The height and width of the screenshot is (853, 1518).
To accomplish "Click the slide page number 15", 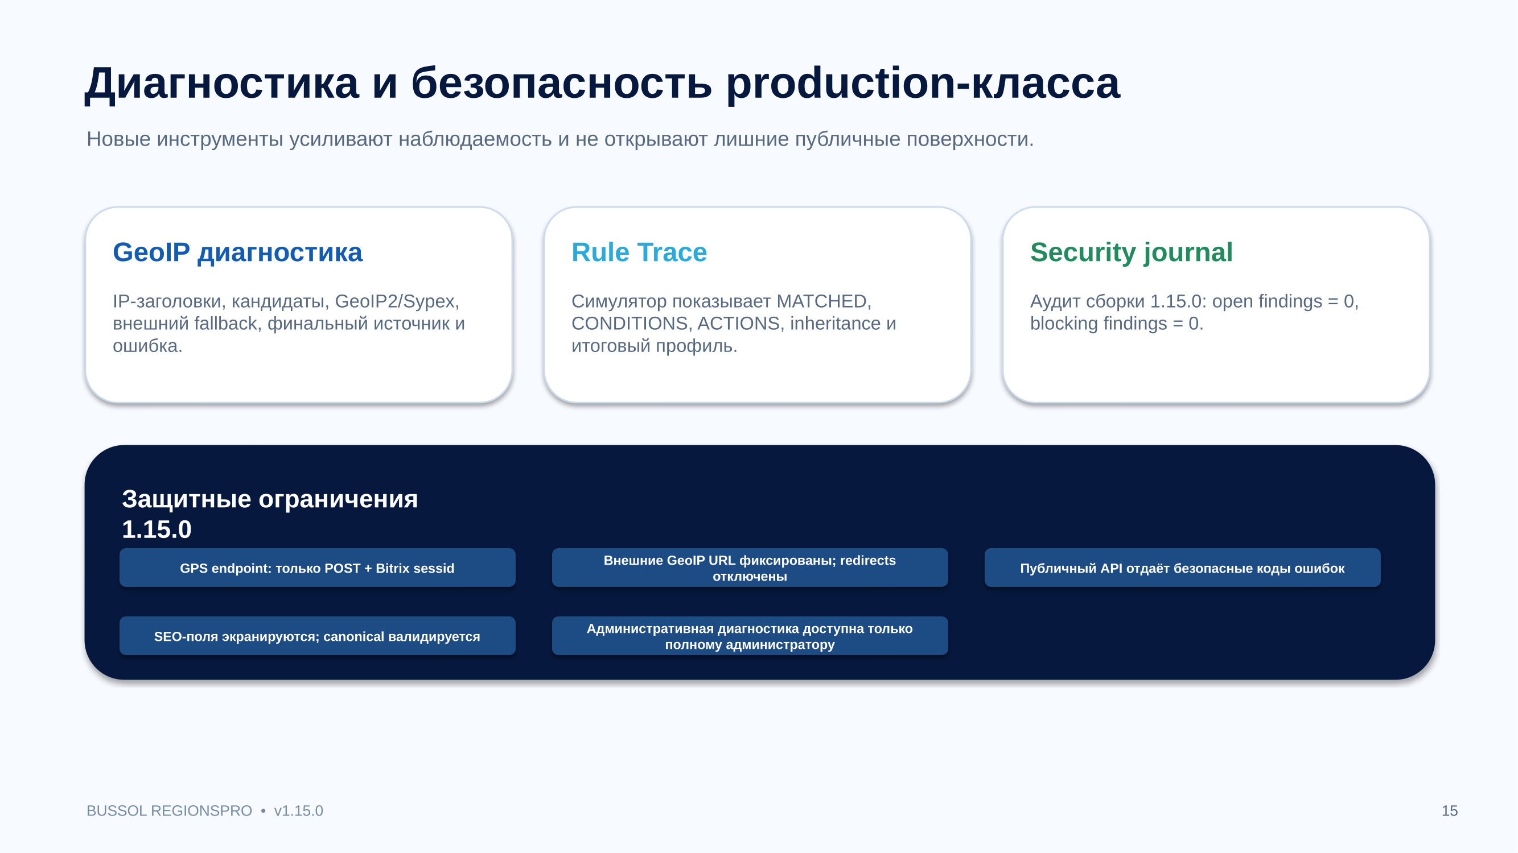I will tap(1449, 810).
